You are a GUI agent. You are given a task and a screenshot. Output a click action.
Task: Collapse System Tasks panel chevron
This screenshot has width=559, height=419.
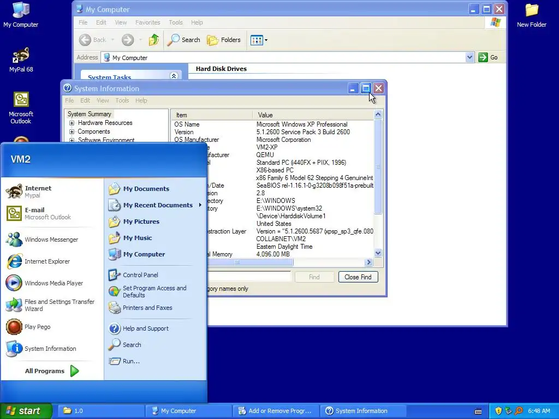174,75
